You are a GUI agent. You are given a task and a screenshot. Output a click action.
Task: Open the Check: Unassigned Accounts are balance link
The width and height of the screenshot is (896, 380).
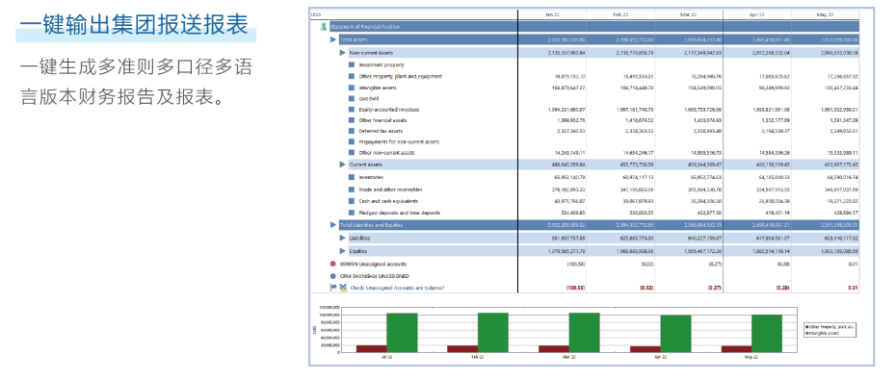click(x=397, y=289)
